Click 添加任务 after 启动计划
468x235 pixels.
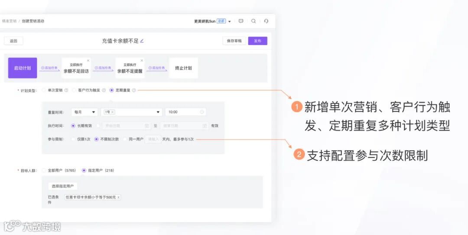click(x=49, y=68)
